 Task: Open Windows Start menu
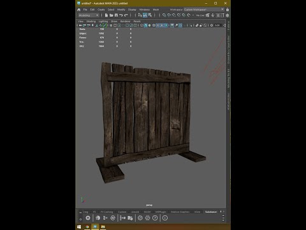[79, 227]
